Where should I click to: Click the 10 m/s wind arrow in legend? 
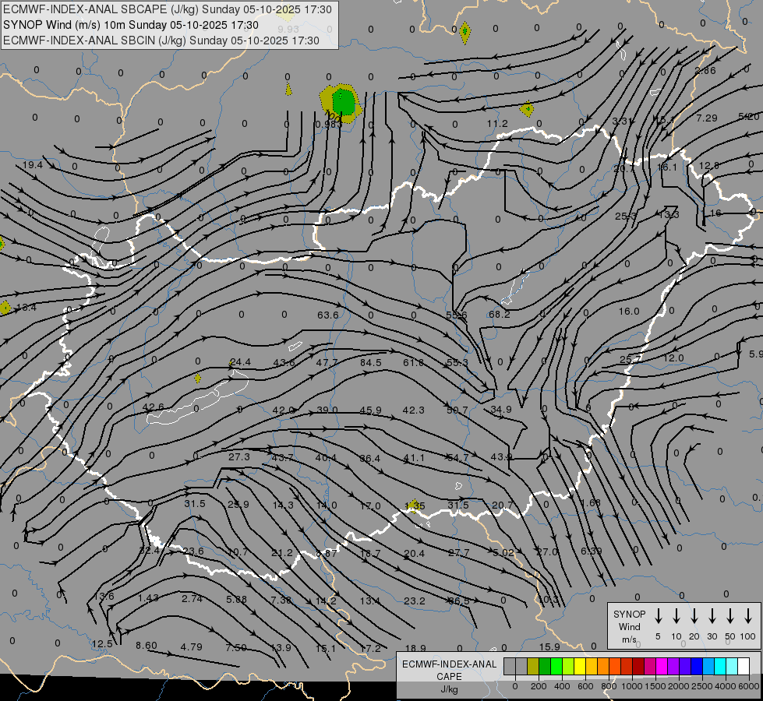pos(676,616)
